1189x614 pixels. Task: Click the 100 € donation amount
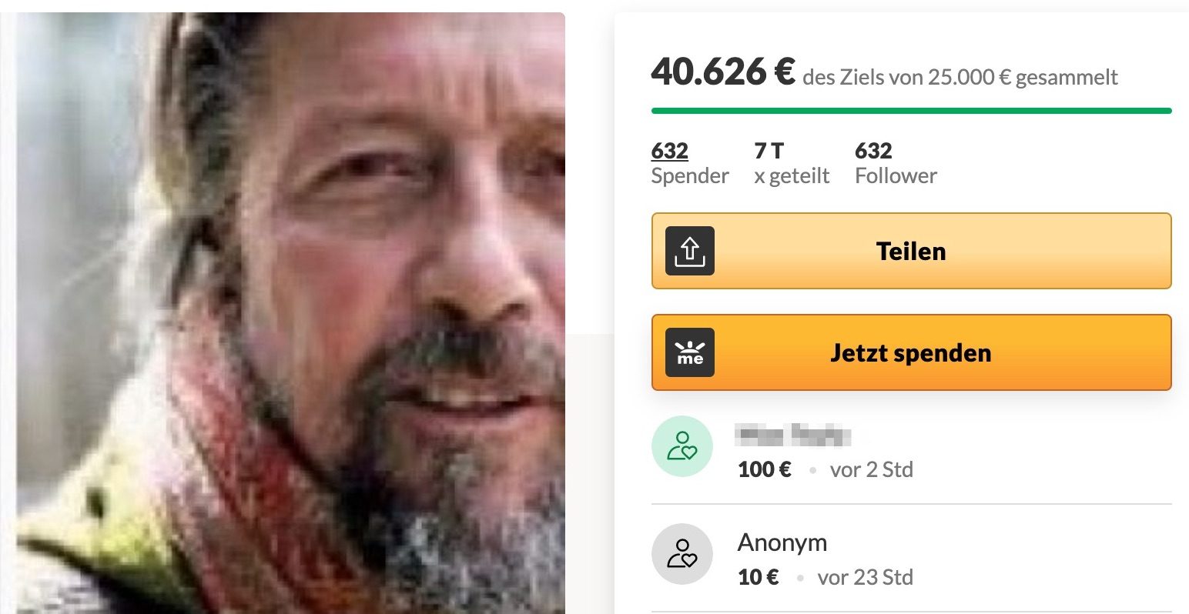tap(765, 469)
